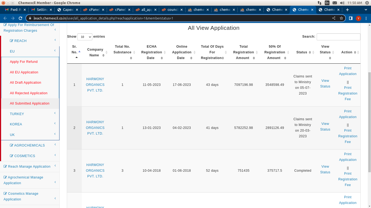Click the Search input field
The image size is (371, 208).
pos(338,37)
